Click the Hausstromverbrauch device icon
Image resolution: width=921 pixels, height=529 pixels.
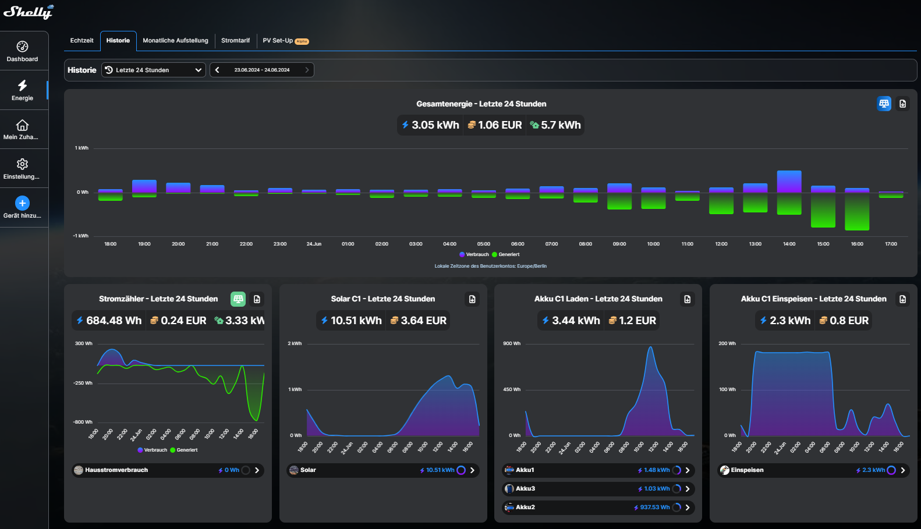coord(79,470)
